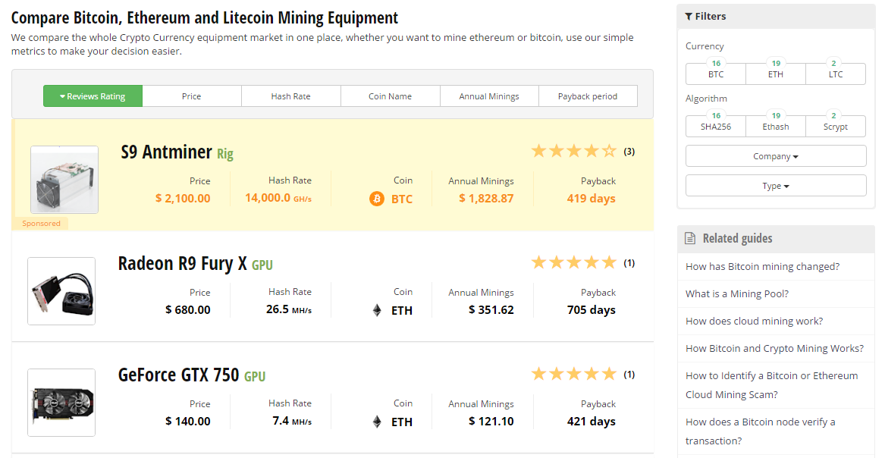This screenshot has height=458, width=885.
Task: Toggle Scrypt algorithm filter
Action: 836,127
